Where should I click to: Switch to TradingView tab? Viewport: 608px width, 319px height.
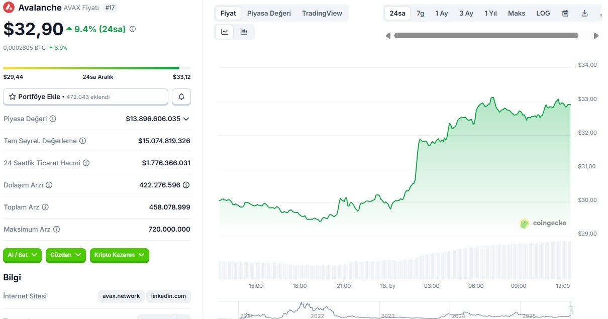[322, 14]
